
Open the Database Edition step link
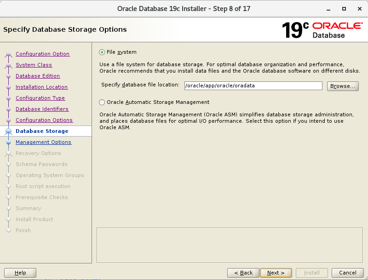pyautogui.click(x=38, y=76)
